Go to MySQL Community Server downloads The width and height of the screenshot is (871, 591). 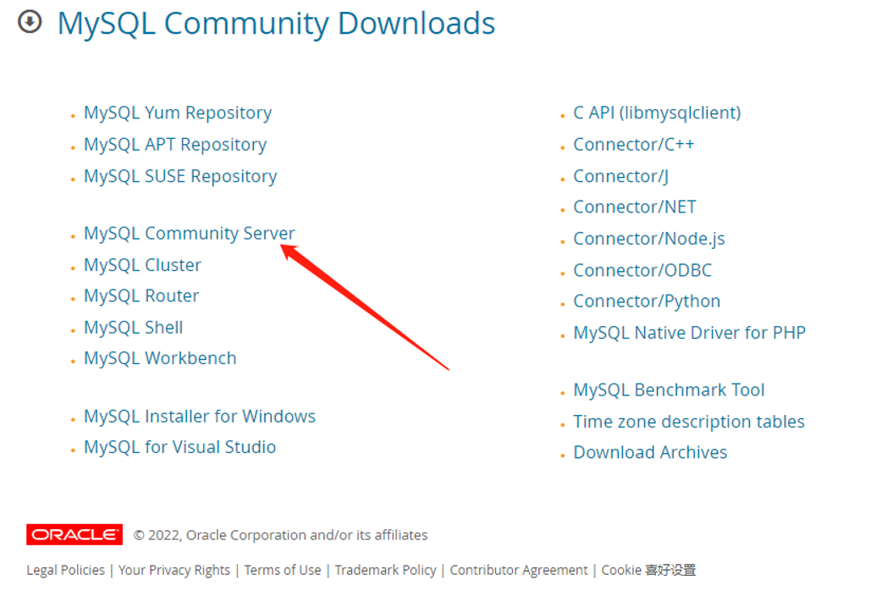(190, 234)
